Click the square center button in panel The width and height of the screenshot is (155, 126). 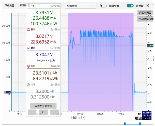(43, 112)
